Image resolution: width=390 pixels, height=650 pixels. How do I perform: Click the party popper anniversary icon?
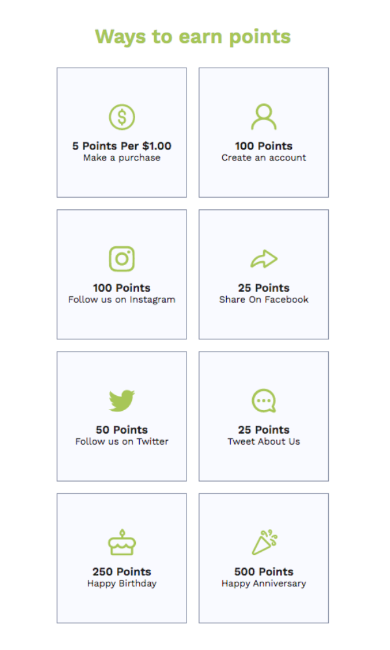(x=265, y=543)
